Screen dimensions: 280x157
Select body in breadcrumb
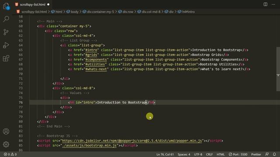point(74,12)
